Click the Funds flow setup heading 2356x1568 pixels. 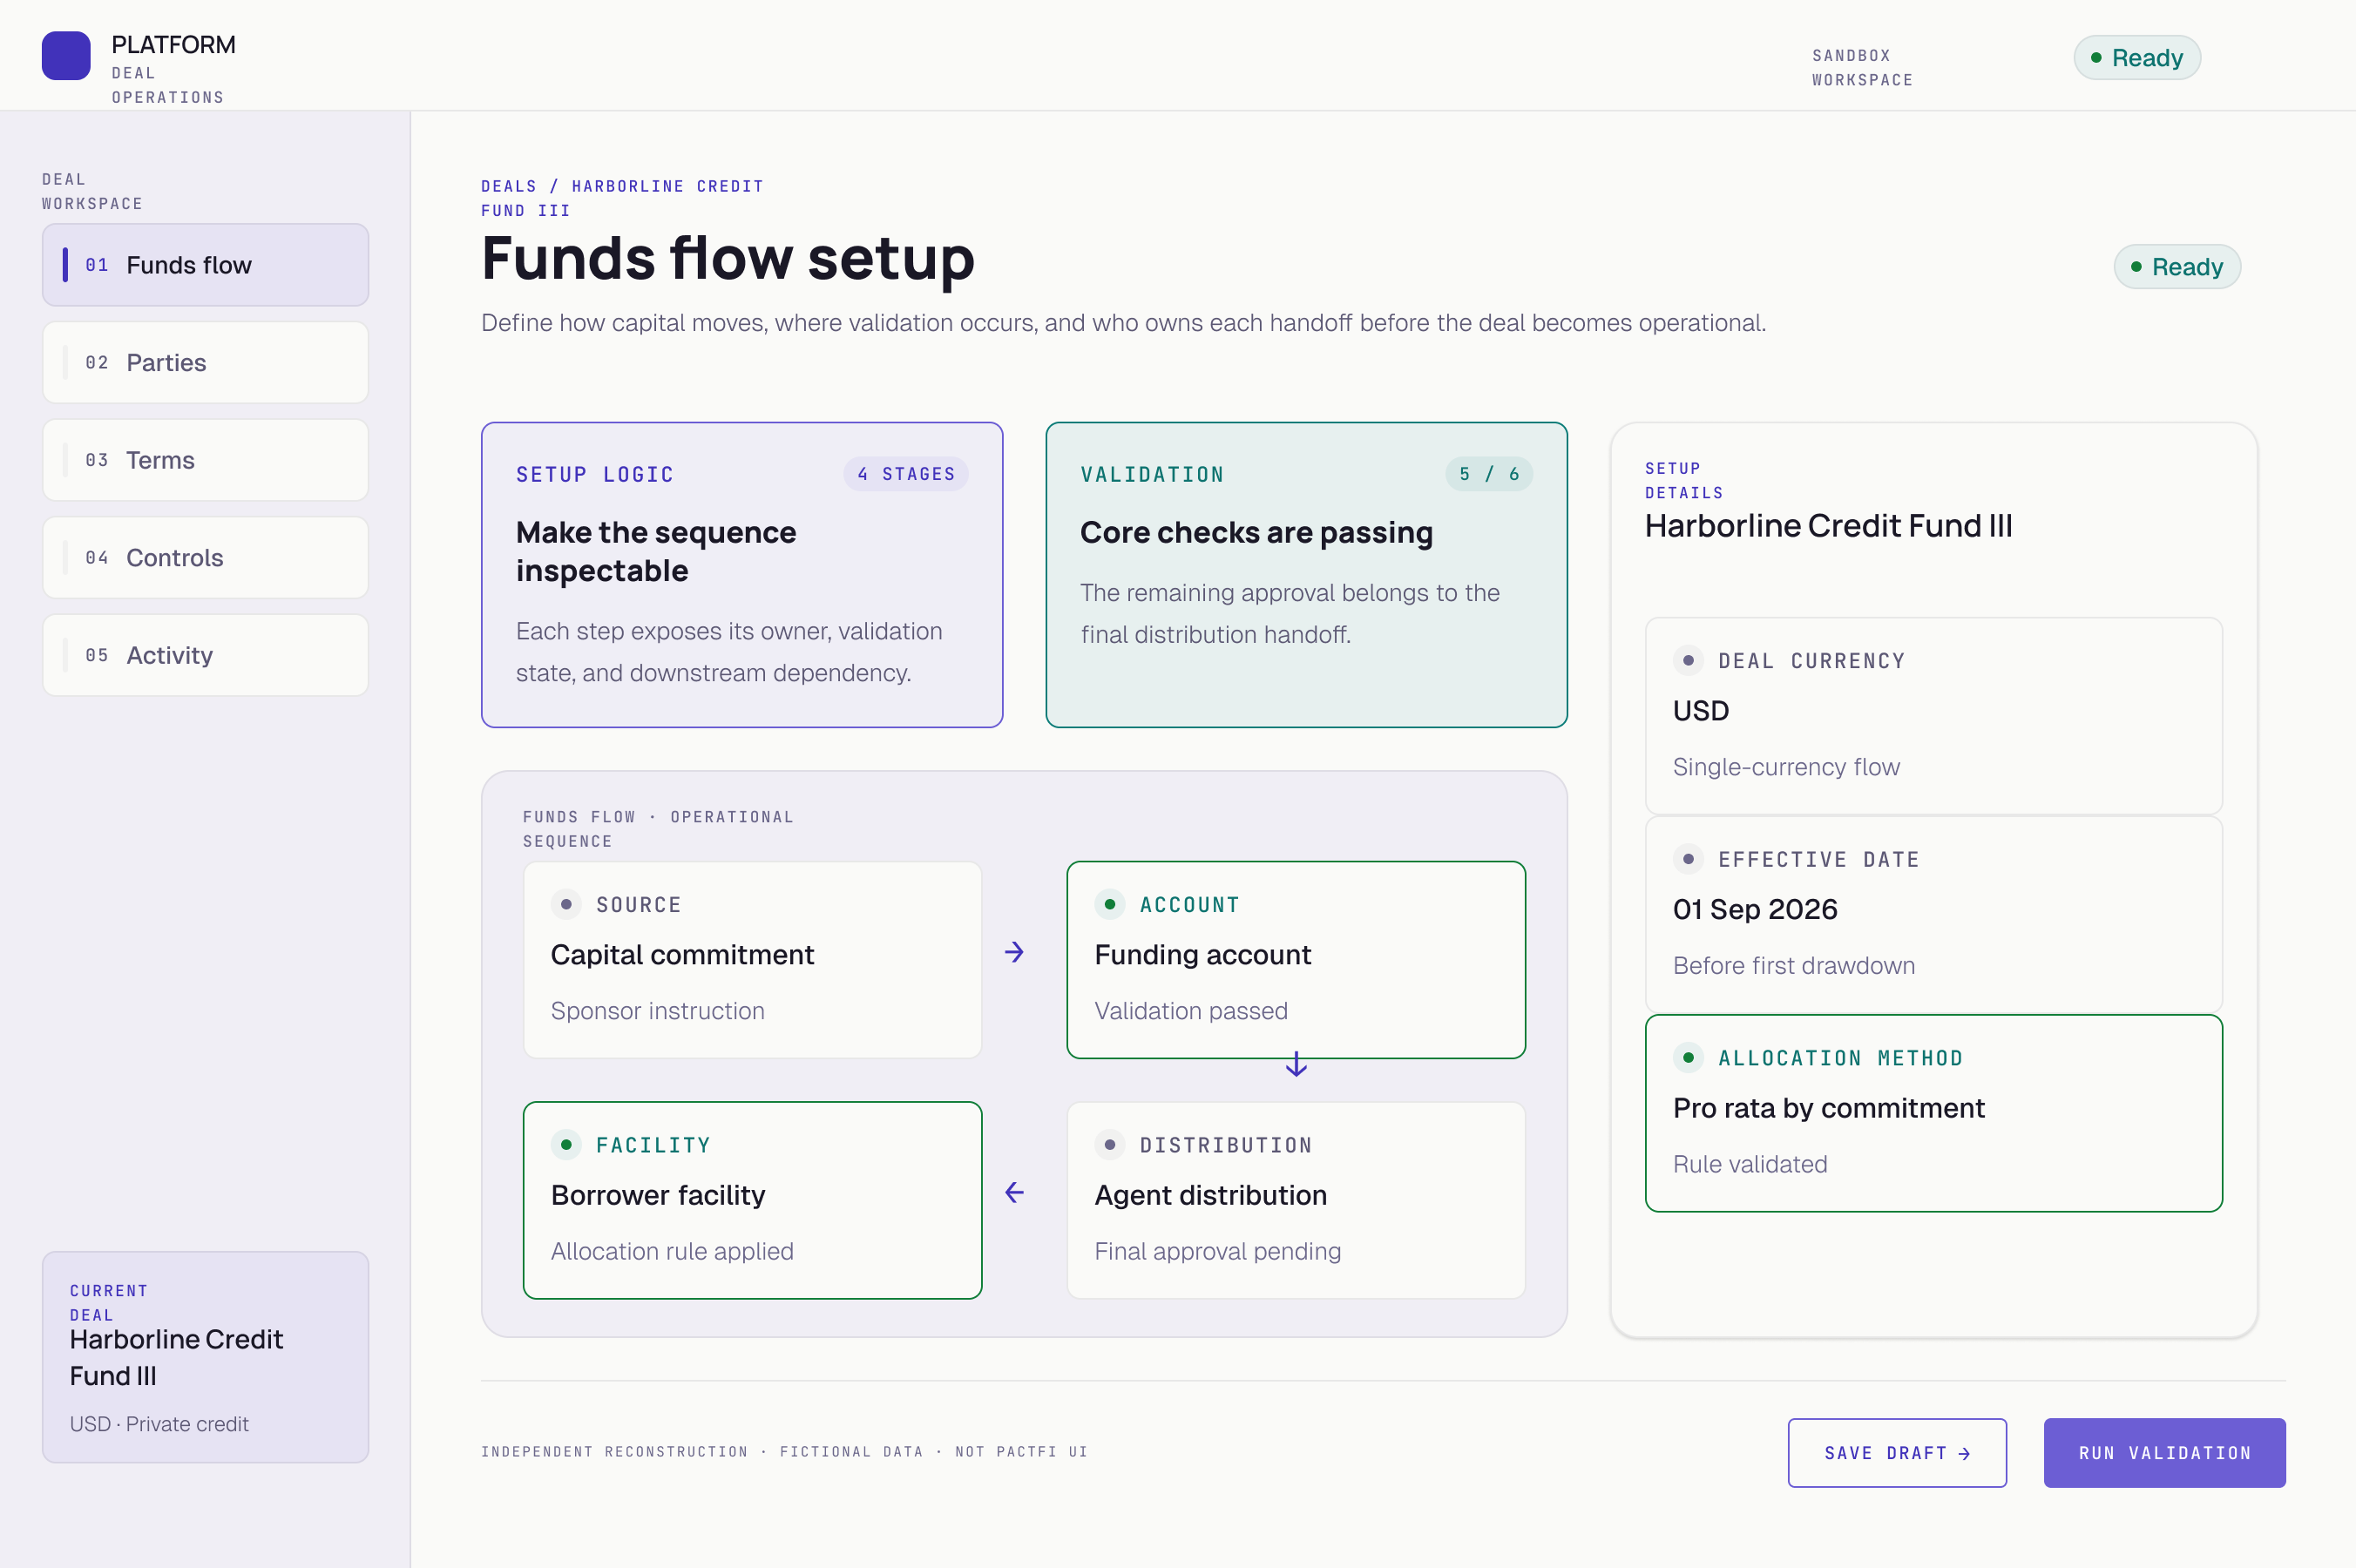[728, 258]
